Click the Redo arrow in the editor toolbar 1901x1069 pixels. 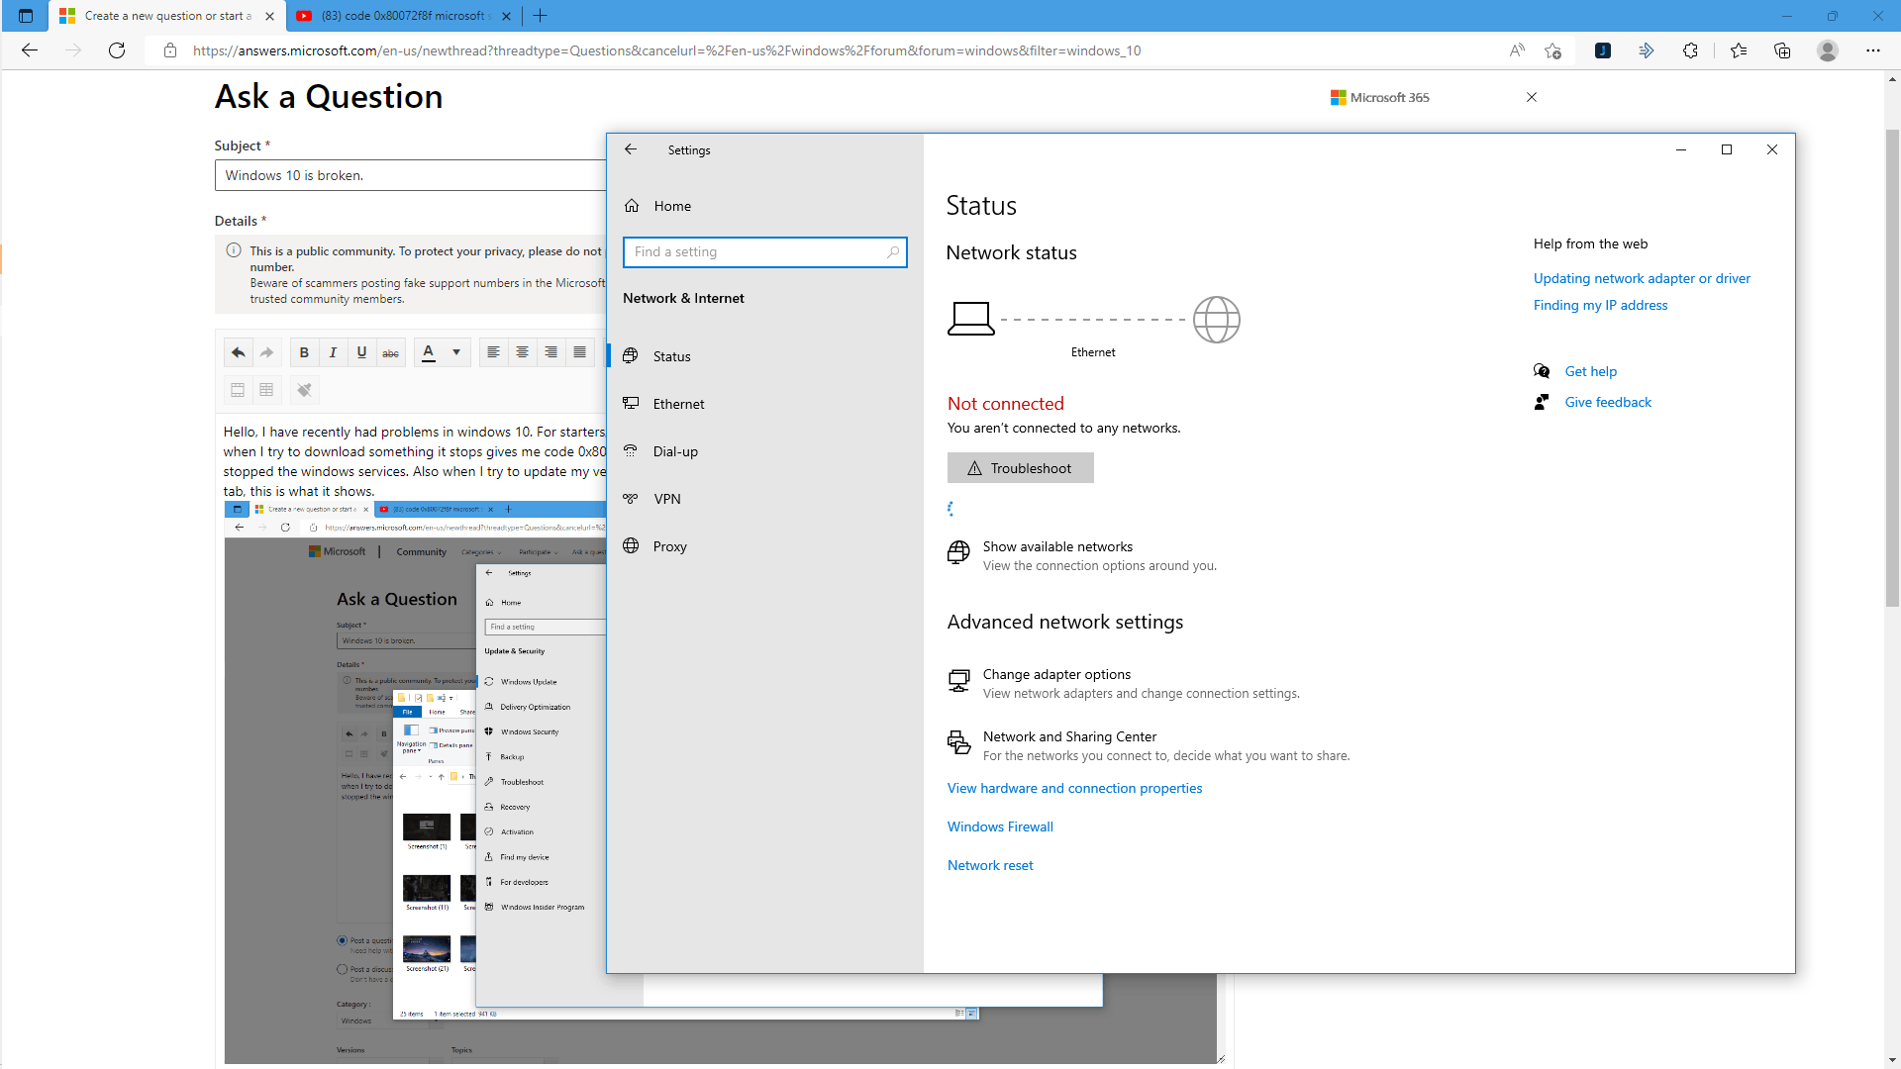(x=266, y=352)
